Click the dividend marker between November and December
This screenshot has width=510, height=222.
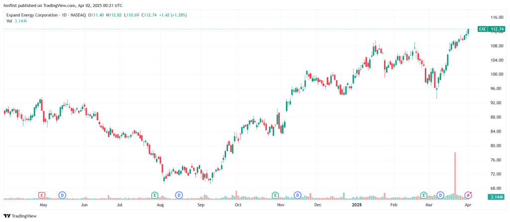[x=297, y=195]
